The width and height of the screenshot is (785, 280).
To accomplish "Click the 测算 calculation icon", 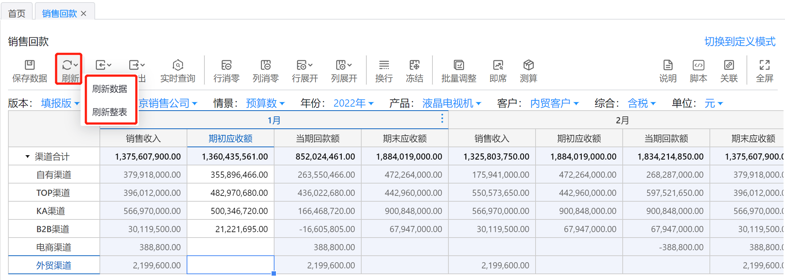I will (x=528, y=65).
